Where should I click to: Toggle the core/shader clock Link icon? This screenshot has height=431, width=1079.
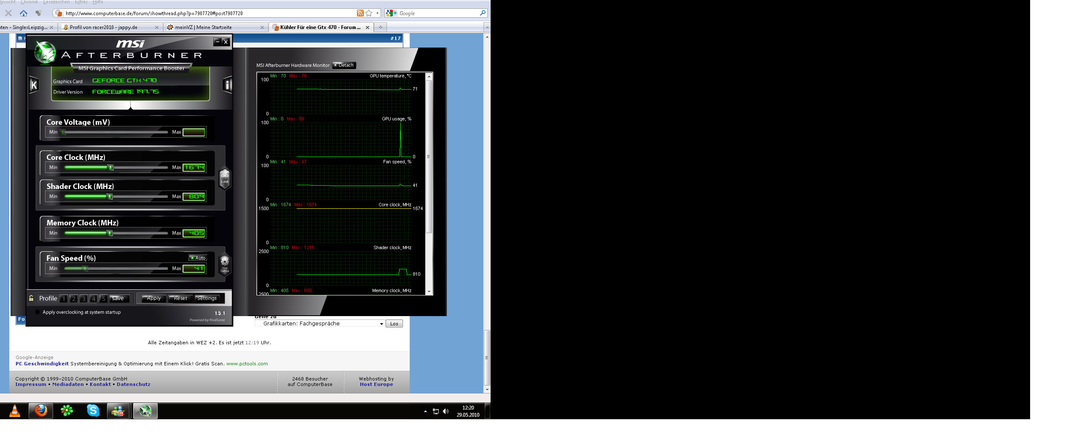pyautogui.click(x=225, y=178)
